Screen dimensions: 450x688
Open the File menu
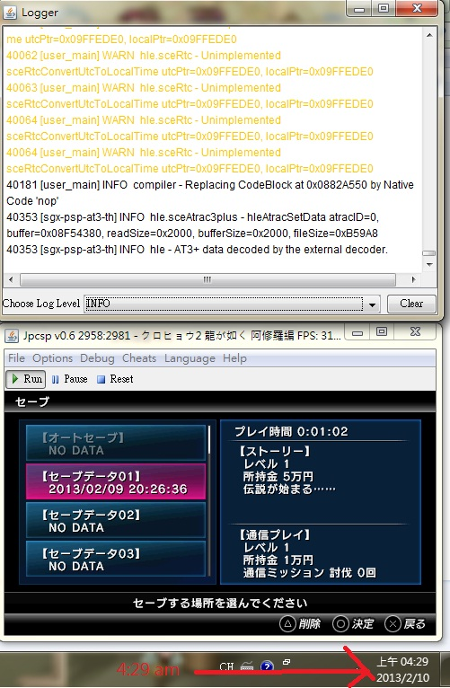[x=16, y=358]
